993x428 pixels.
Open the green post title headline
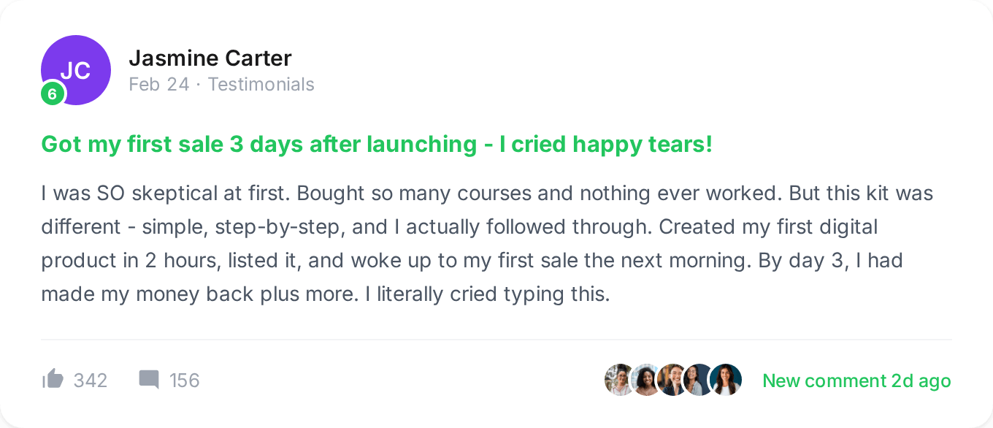(x=377, y=145)
